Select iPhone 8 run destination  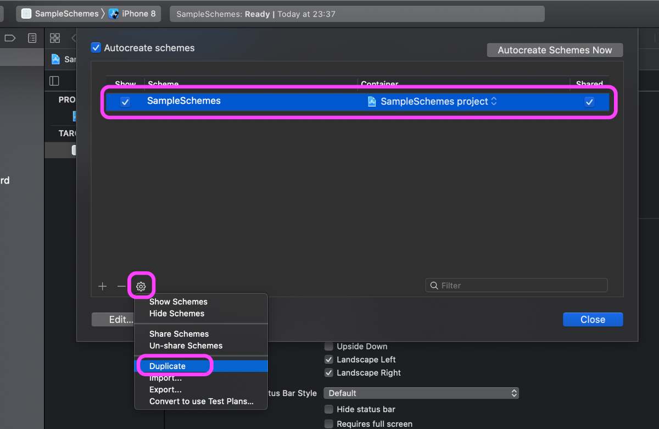[x=132, y=14]
